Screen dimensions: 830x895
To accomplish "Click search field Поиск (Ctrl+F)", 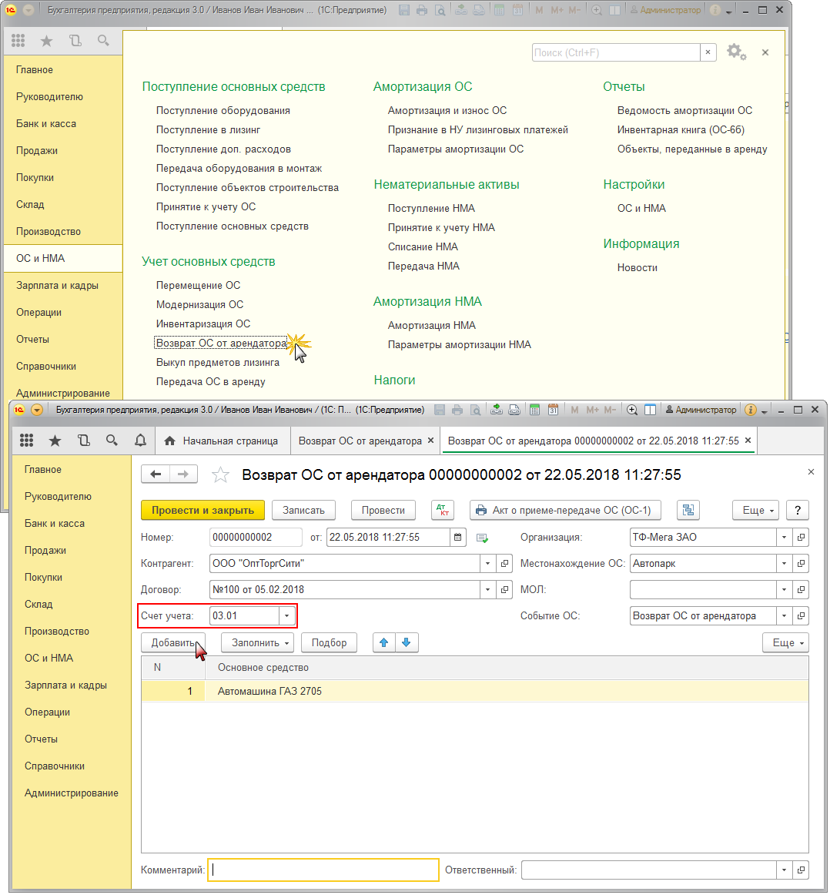I will [615, 52].
